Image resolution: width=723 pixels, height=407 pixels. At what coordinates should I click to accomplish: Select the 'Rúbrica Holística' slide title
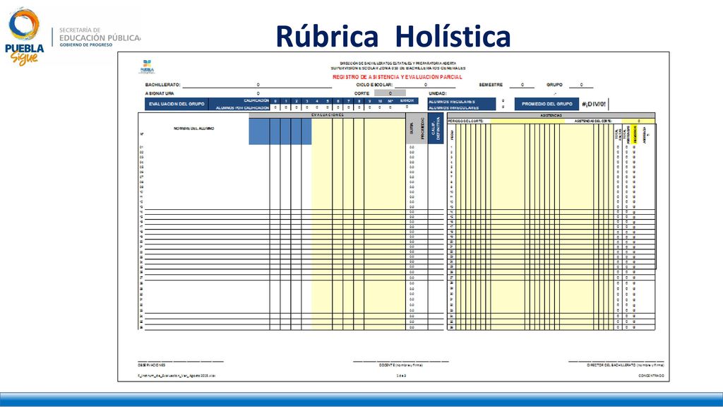[x=393, y=37]
